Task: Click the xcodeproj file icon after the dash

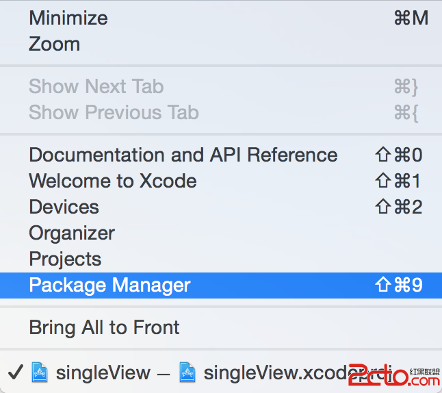Action: pos(187,373)
